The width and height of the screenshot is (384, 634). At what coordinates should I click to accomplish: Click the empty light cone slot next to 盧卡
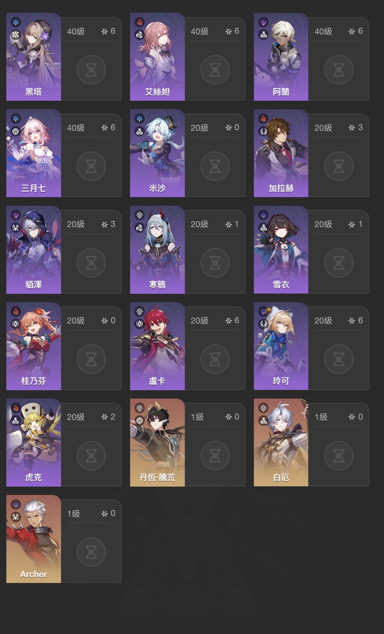click(x=215, y=359)
